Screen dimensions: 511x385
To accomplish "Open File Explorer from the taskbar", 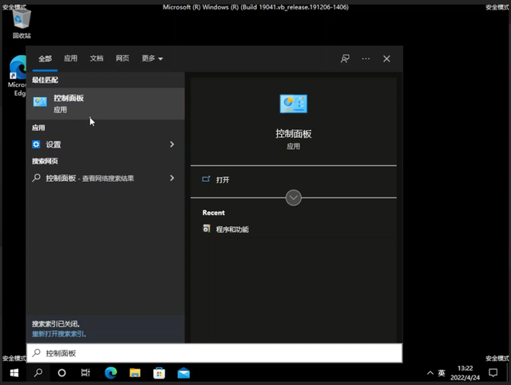I will coord(135,373).
